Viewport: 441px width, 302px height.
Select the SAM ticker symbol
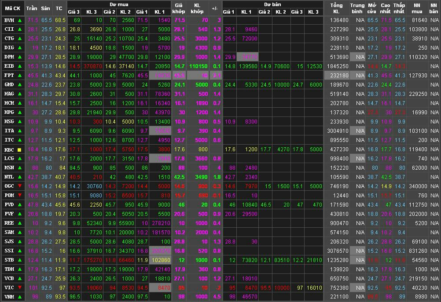pos(9,233)
